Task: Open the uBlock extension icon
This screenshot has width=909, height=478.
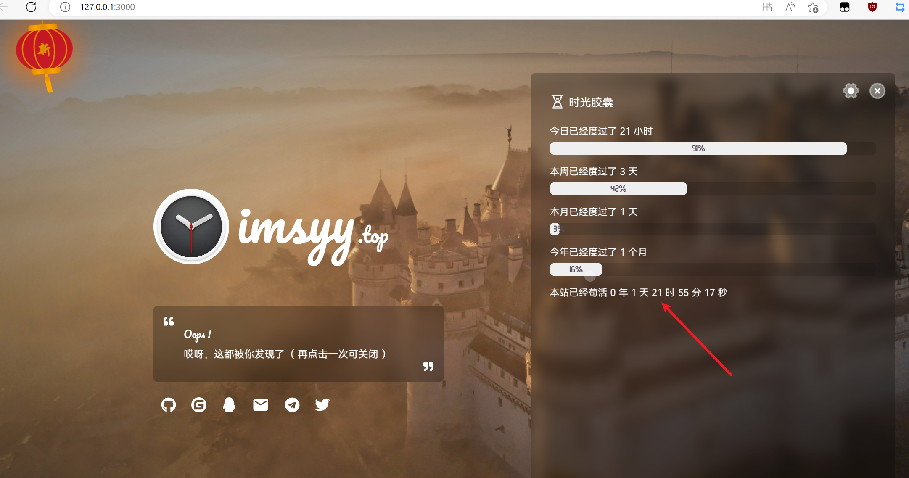Action: (x=872, y=7)
